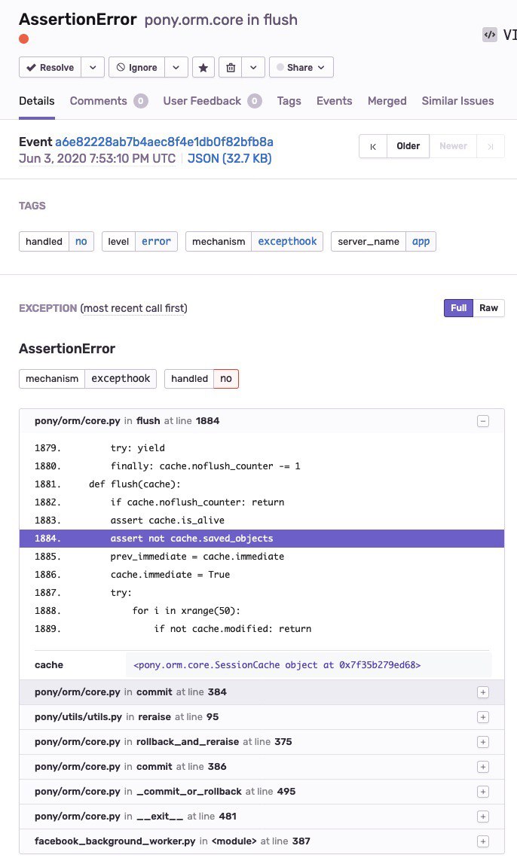Click the Resolve button
Viewport: 517px width, 864px height.
pyautogui.click(x=50, y=67)
